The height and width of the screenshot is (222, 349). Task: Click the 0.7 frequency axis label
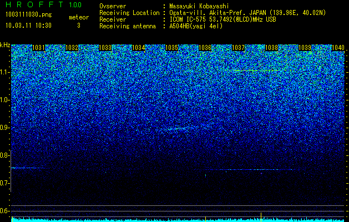click(x=4, y=183)
